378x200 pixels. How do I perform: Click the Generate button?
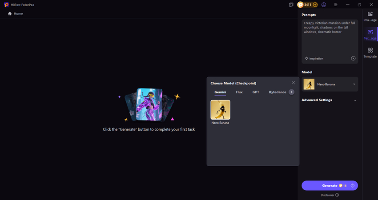click(330, 185)
